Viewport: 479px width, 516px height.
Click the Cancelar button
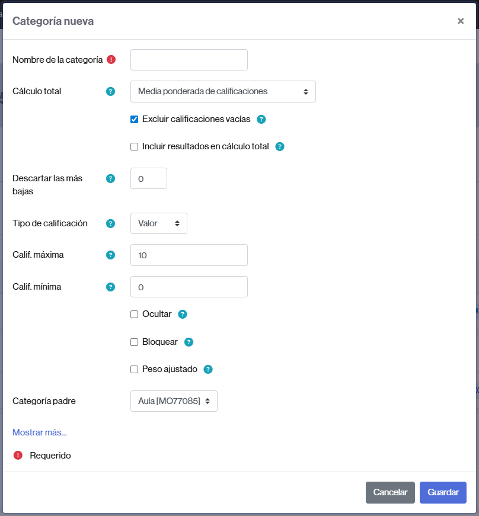(390, 493)
